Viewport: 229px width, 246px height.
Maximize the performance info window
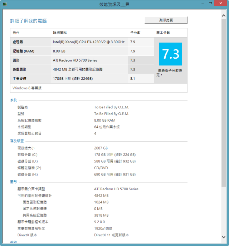coord(210,3)
